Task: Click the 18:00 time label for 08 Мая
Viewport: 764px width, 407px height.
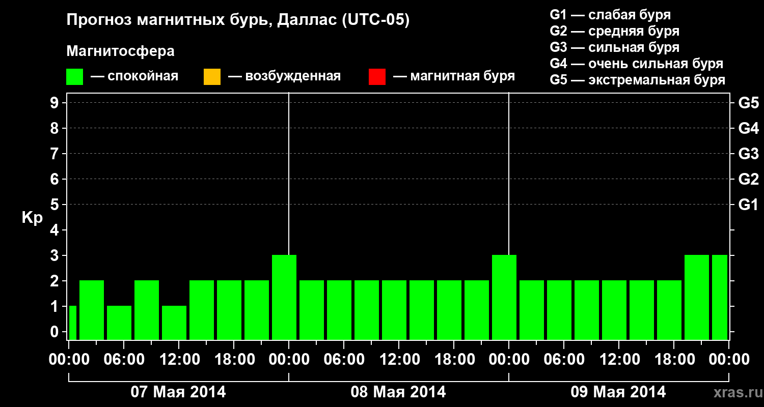Action: (x=454, y=359)
